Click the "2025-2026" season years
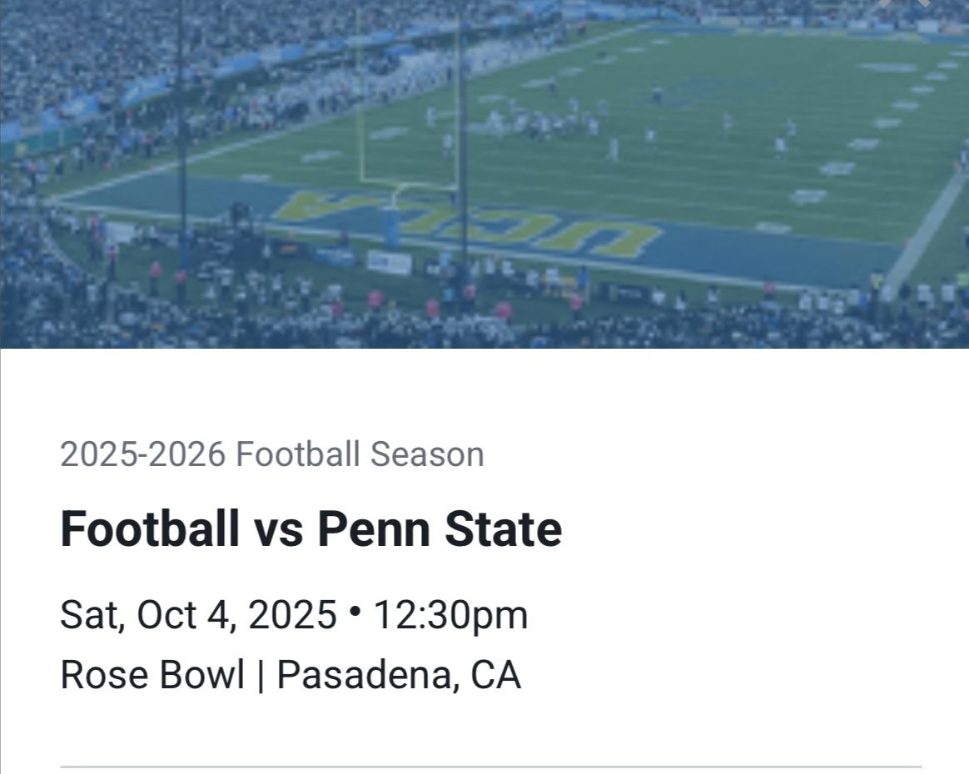Screen dimensions: 969x774 142,454
